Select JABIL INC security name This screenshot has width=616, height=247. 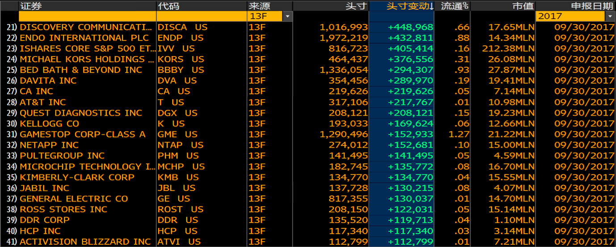click(x=45, y=188)
